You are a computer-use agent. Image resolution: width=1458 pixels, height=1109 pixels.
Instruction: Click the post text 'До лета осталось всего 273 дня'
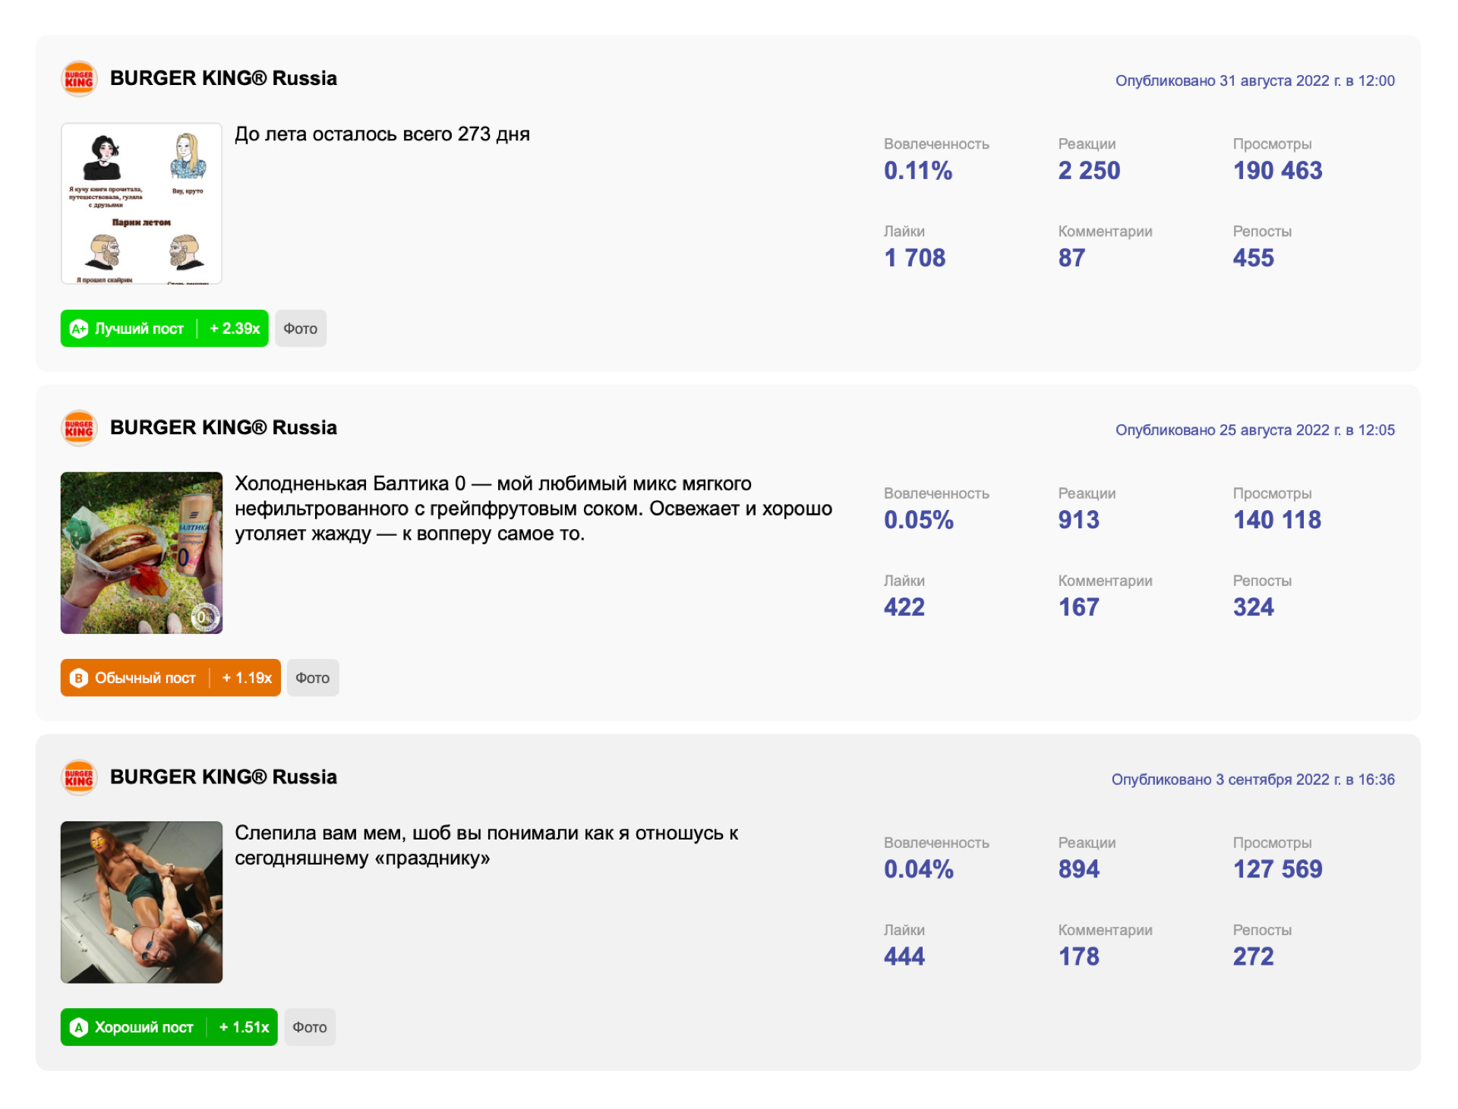[x=382, y=134]
